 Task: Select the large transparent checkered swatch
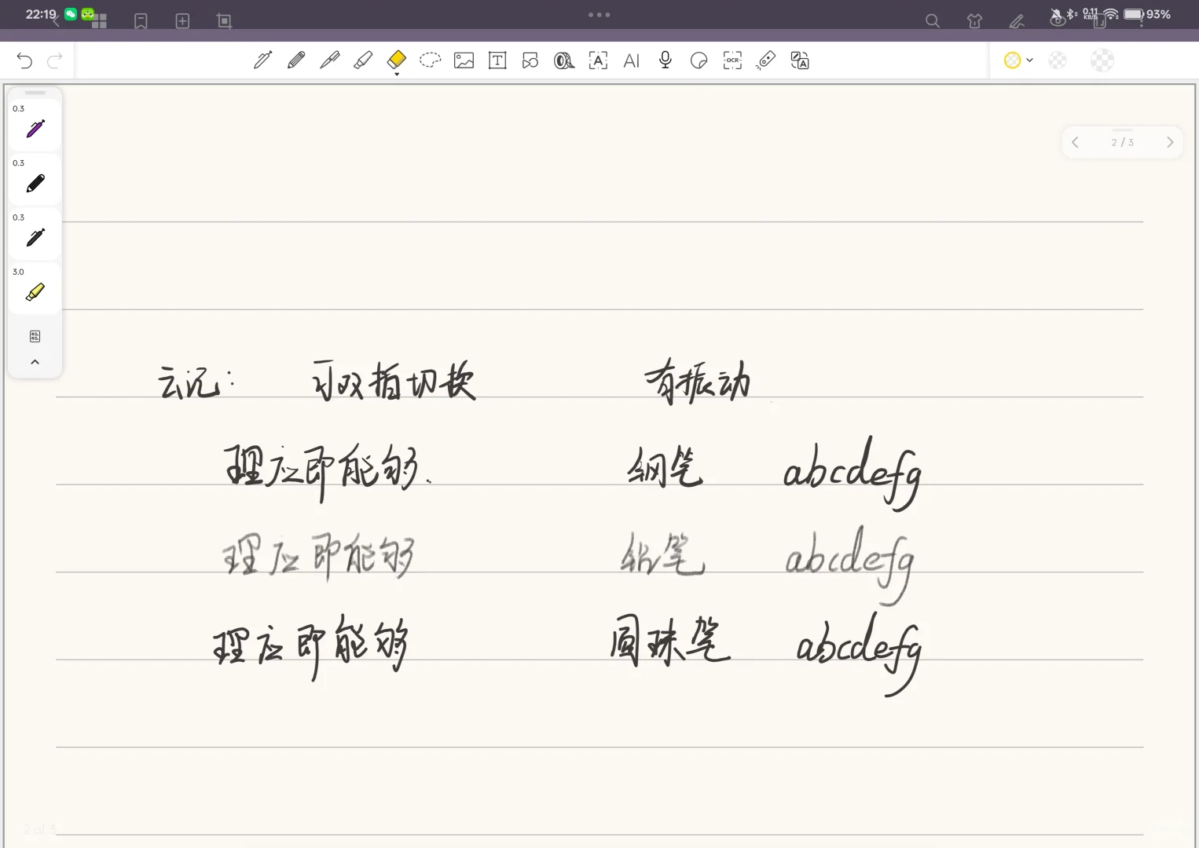pos(1102,60)
